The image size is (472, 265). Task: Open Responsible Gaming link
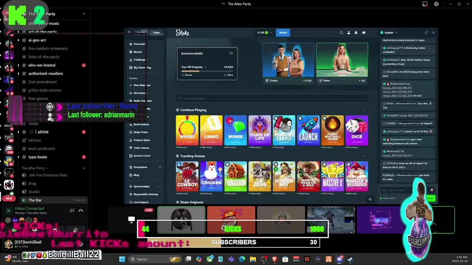144,194
